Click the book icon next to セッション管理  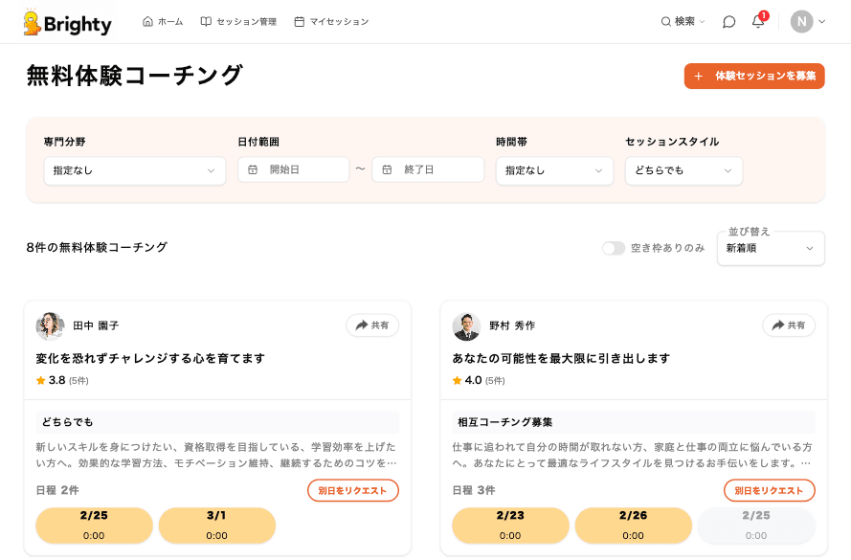[207, 19]
